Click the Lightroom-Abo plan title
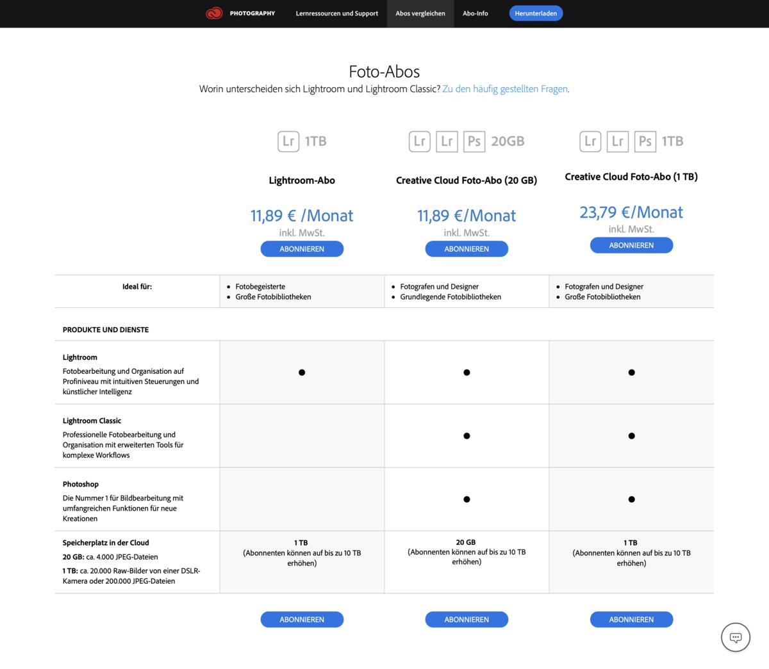The width and height of the screenshot is (769, 669). pos(302,181)
